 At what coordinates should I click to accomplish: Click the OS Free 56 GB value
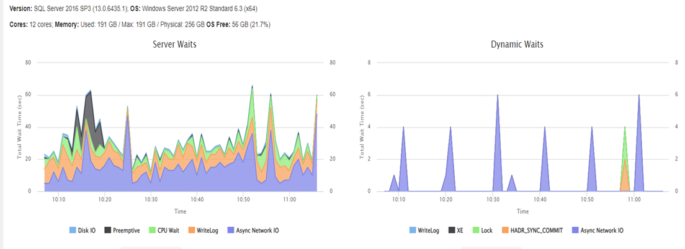tap(251, 25)
